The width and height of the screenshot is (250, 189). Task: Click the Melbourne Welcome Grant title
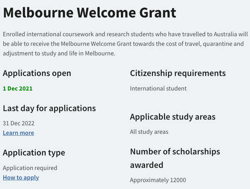89,13
